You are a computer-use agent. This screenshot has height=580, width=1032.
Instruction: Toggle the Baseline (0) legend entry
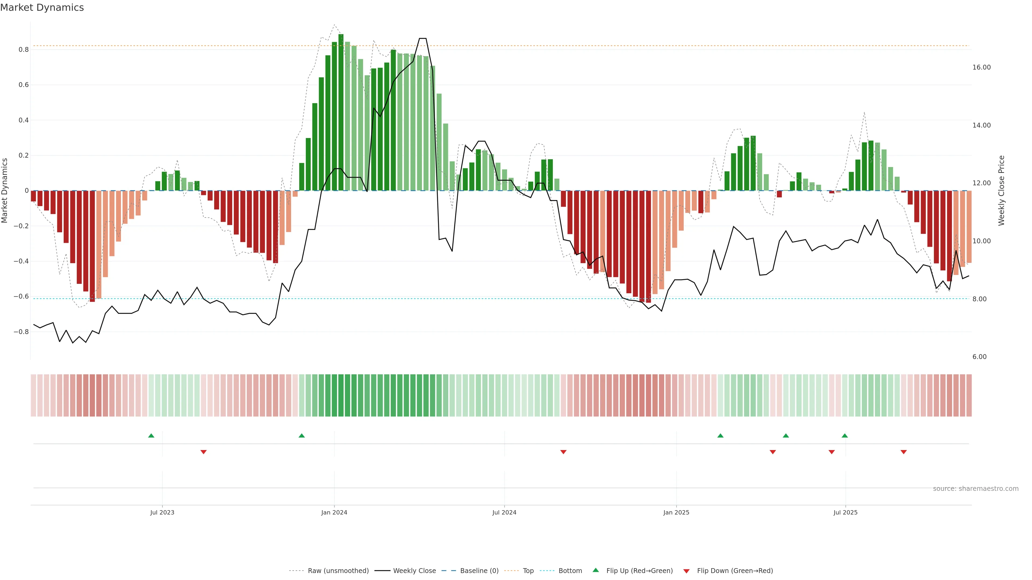point(479,571)
